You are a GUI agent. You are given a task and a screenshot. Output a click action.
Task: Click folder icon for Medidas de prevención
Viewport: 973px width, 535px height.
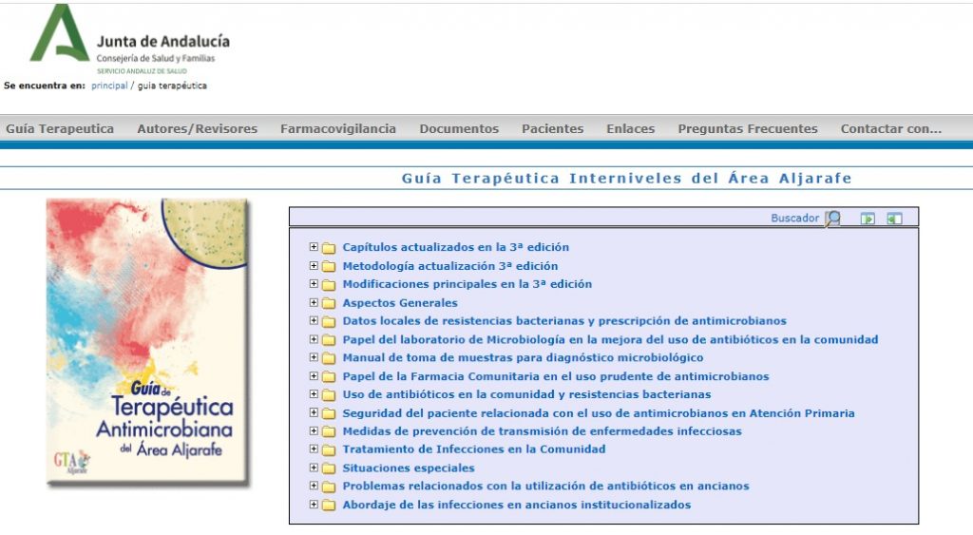tap(329, 431)
